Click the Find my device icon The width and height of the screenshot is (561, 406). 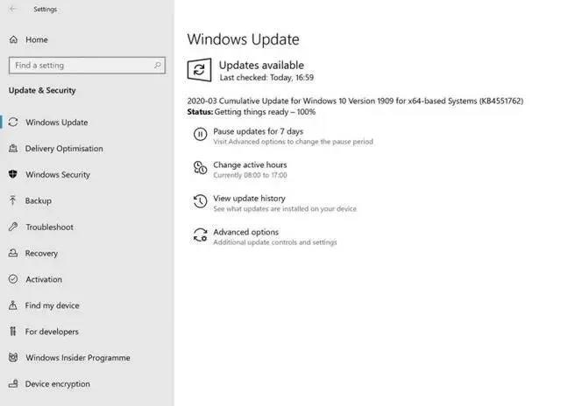click(x=13, y=305)
